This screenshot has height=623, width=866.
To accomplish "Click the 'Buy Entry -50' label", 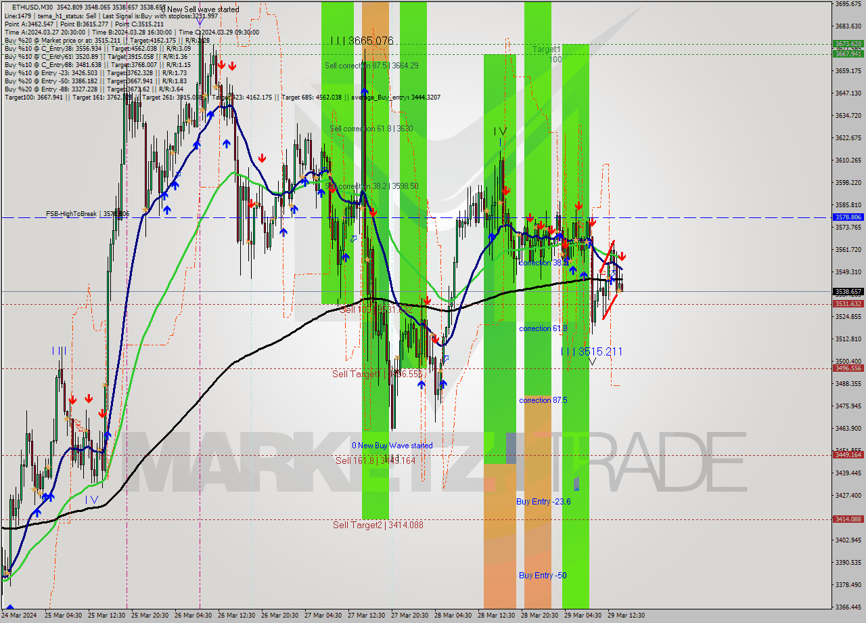I will 543,576.
